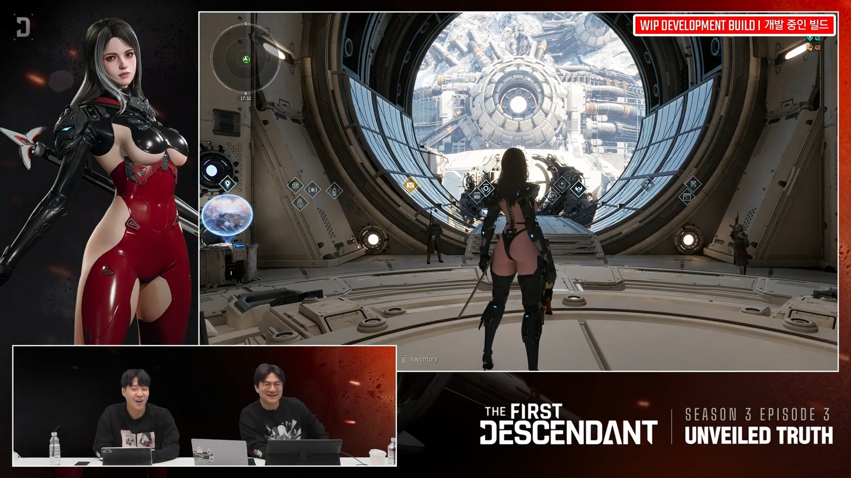Select the globe world marker icon
This screenshot has width=851, height=478.
pyautogui.click(x=295, y=185)
